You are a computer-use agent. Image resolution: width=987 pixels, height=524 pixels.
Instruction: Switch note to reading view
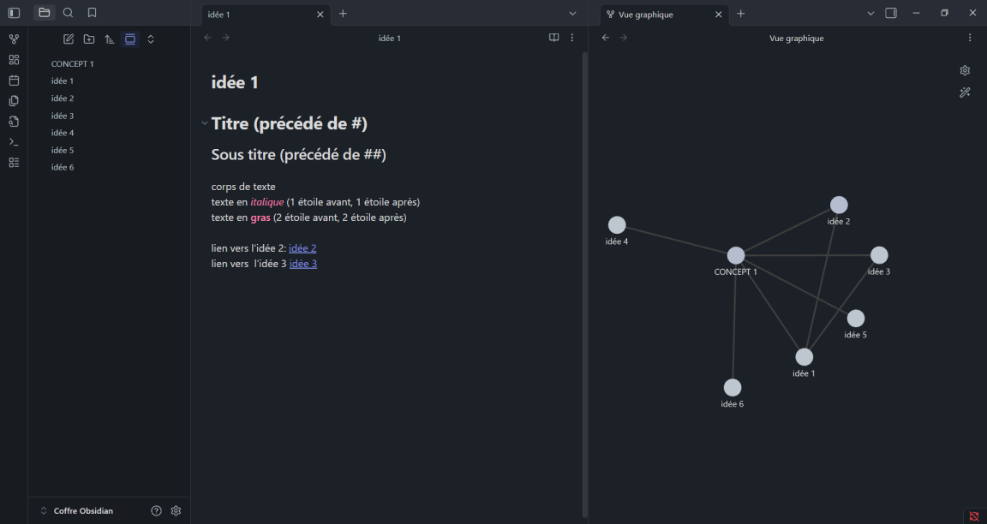(553, 38)
